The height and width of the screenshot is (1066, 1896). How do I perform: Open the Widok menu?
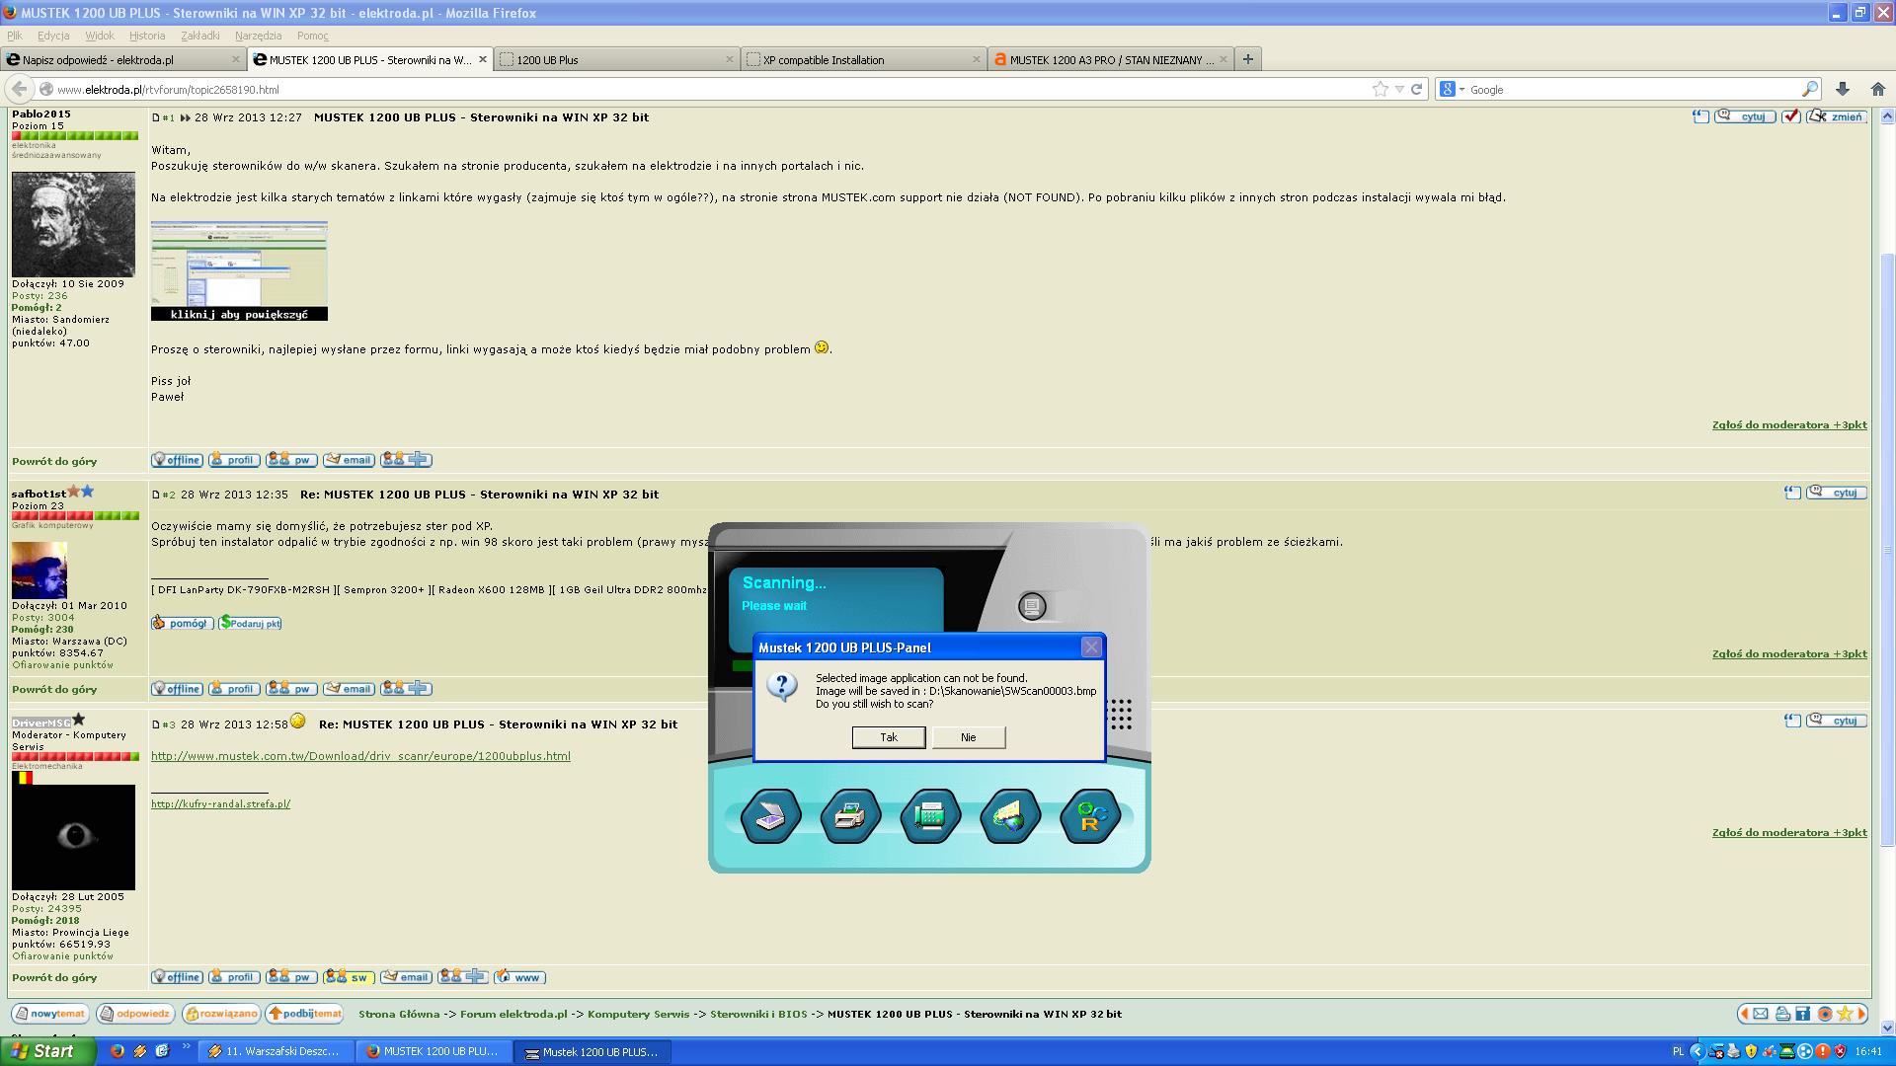pyautogui.click(x=100, y=36)
